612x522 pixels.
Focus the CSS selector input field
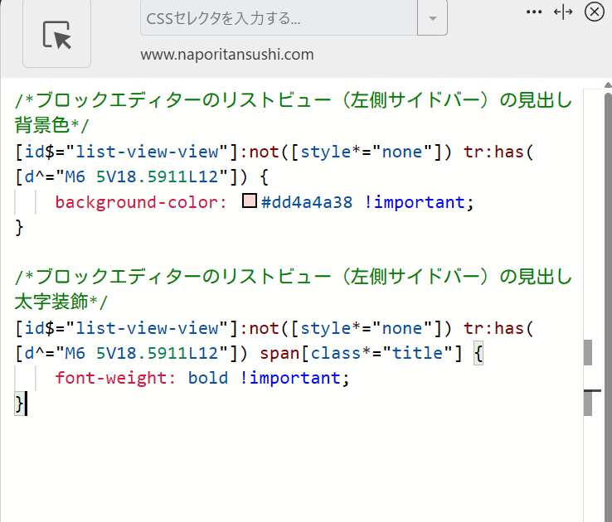pyautogui.click(x=278, y=18)
